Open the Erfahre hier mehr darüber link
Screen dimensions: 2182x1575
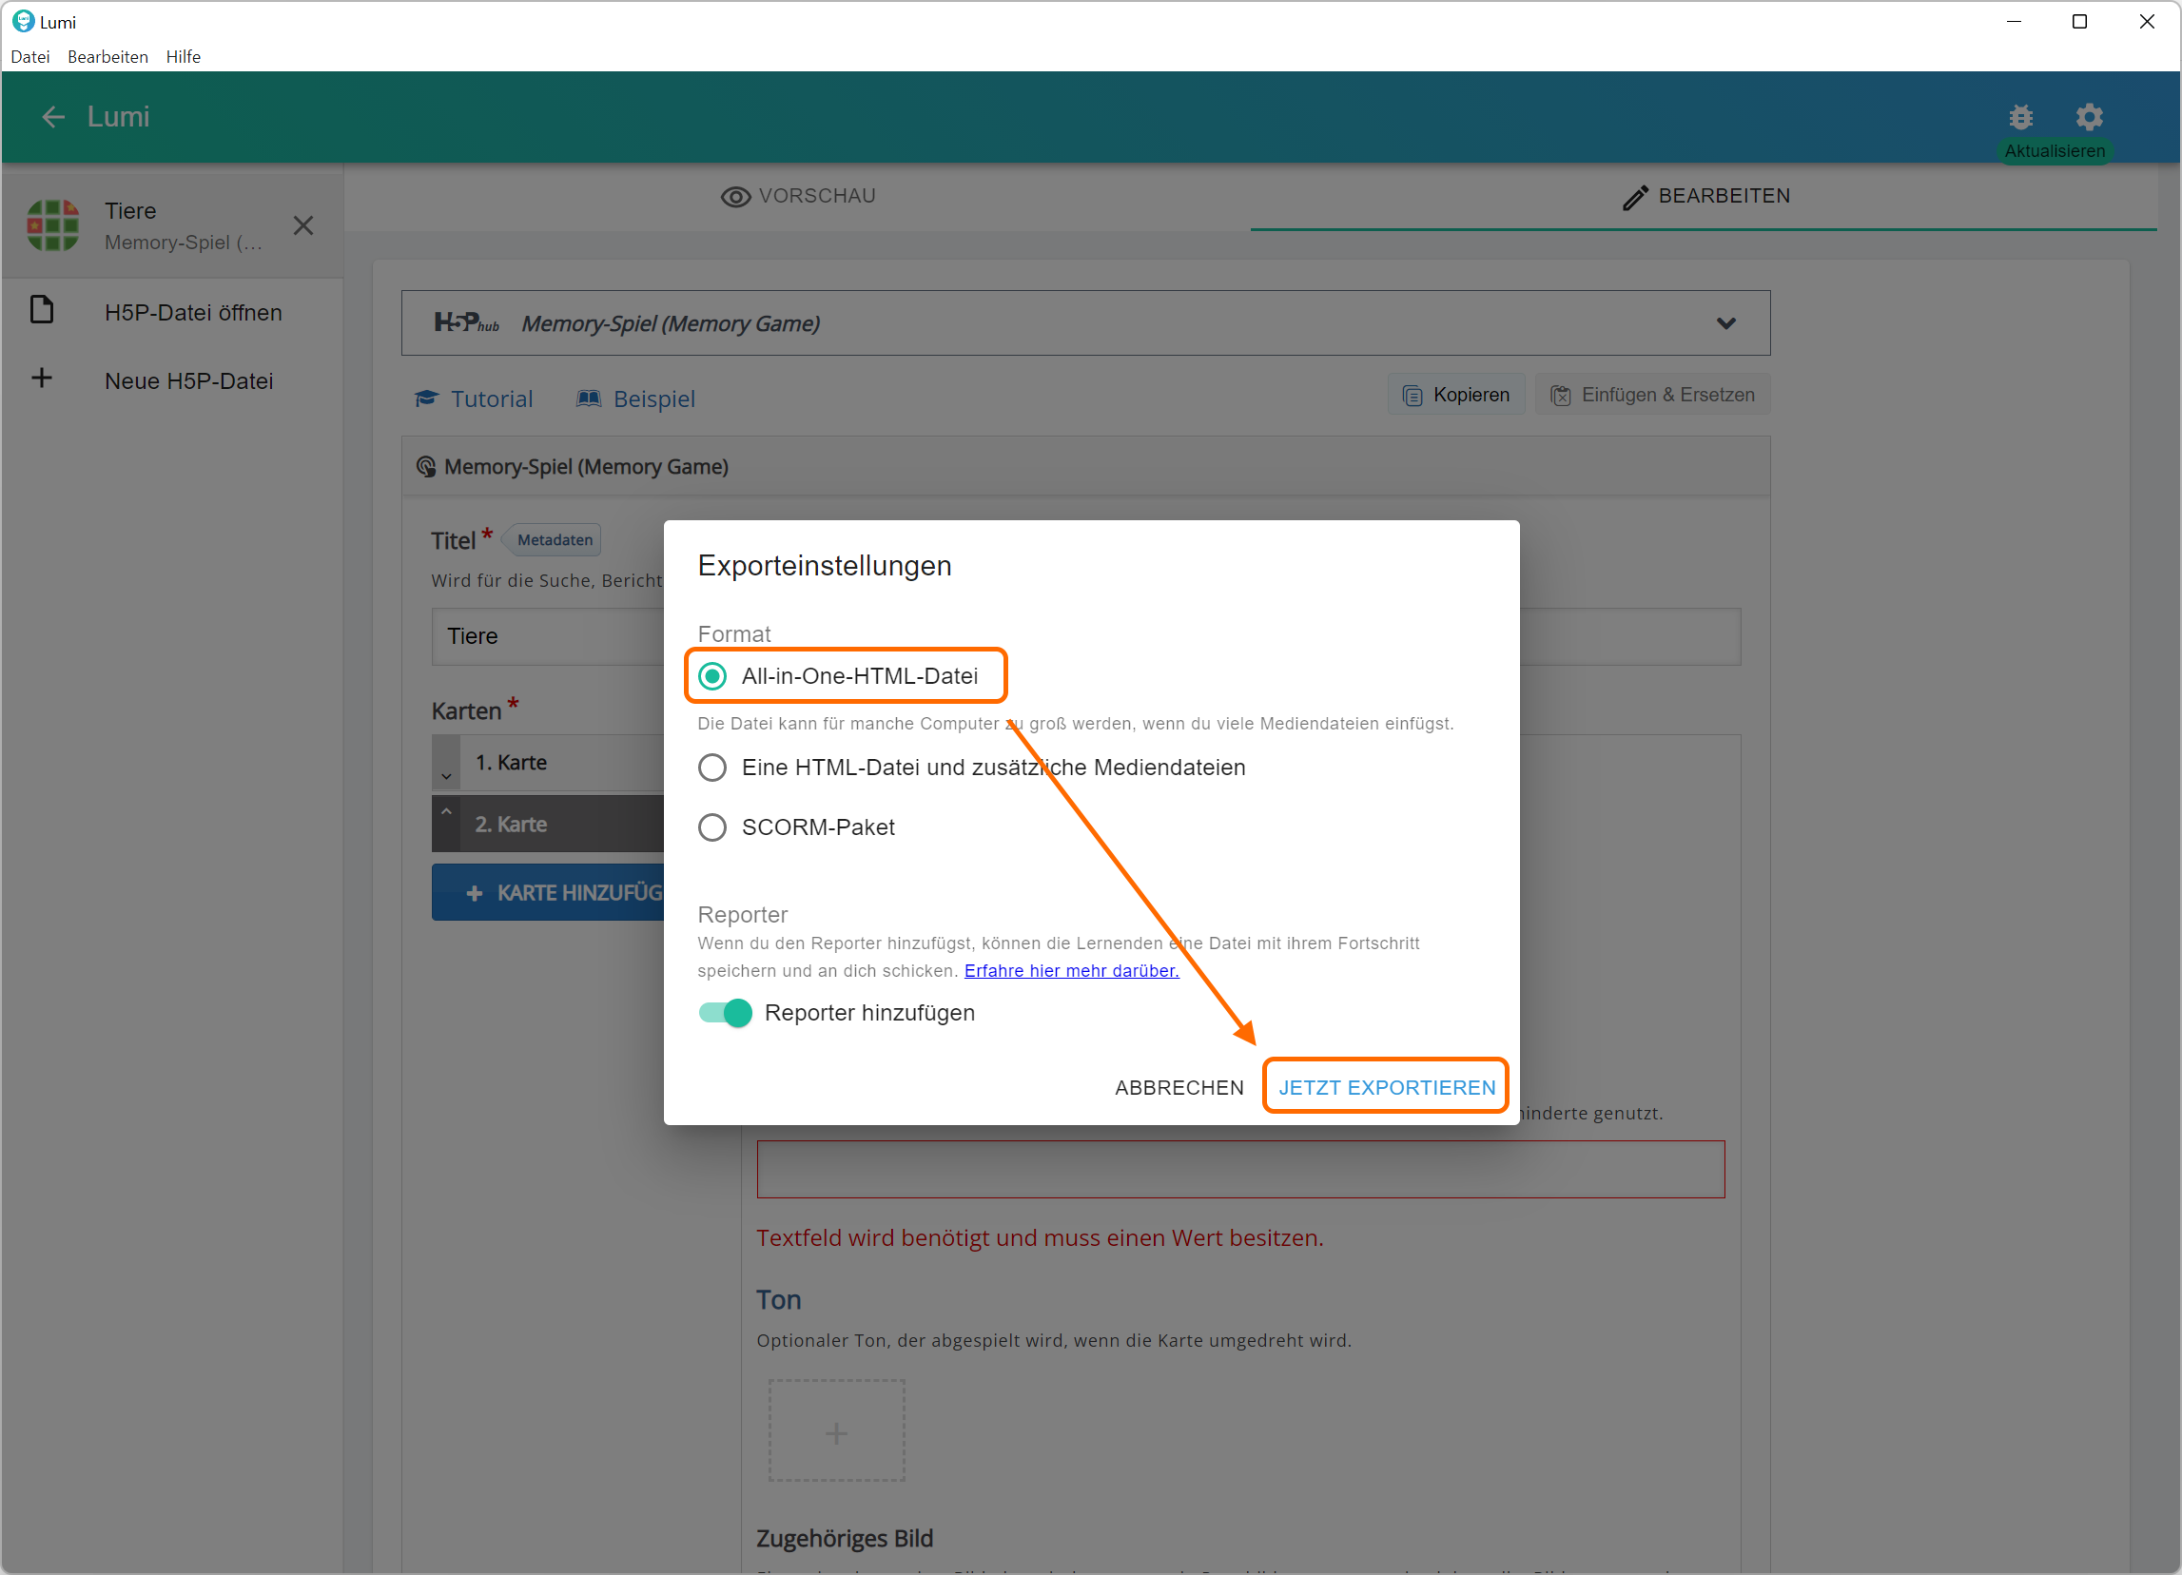(x=1071, y=971)
